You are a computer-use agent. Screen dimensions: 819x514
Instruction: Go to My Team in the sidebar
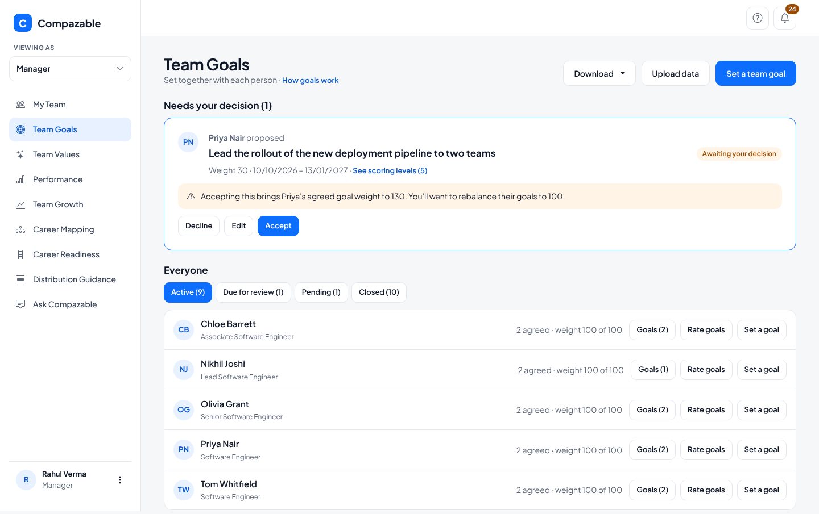tap(70, 105)
